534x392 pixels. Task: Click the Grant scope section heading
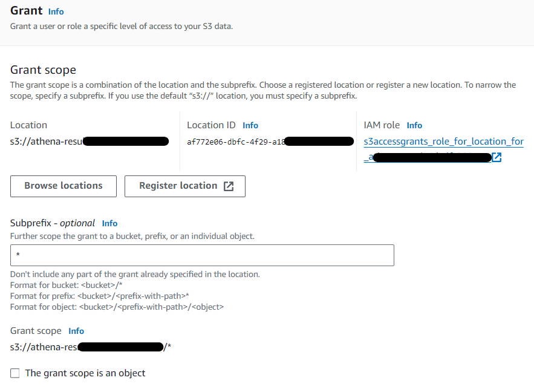pos(44,70)
